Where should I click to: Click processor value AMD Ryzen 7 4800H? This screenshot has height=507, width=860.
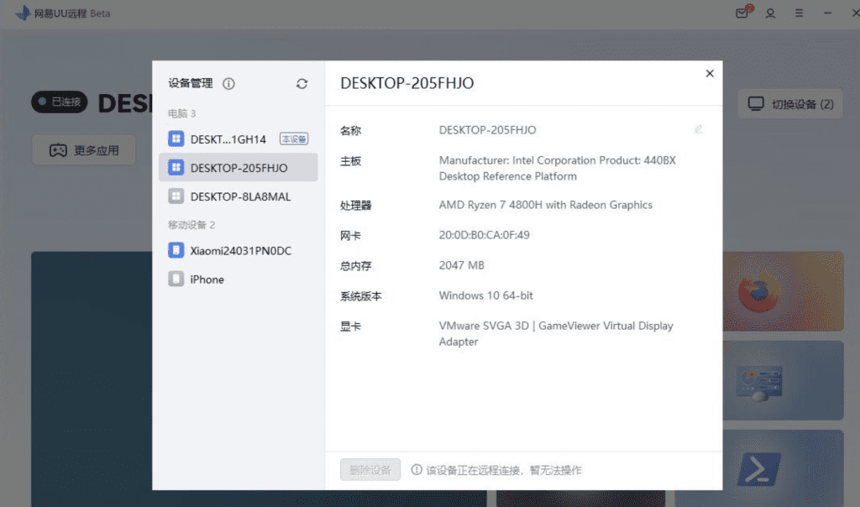coord(546,205)
